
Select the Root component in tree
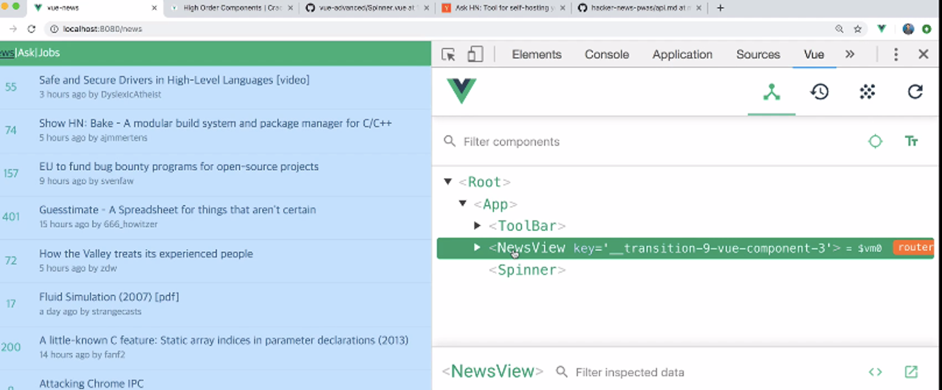pyautogui.click(x=484, y=182)
